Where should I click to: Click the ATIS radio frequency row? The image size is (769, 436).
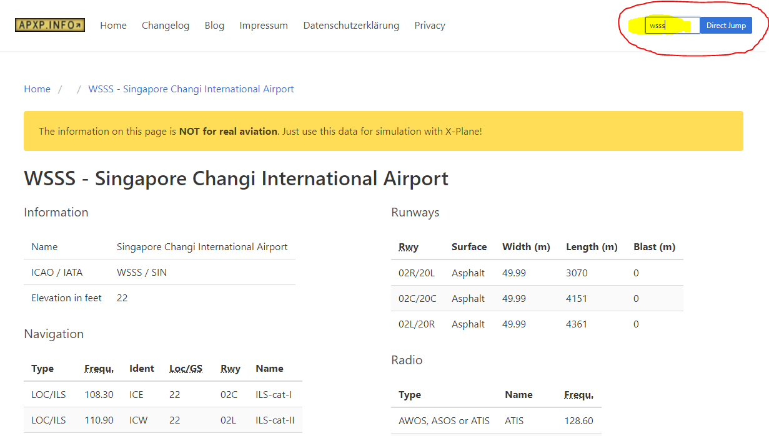[x=496, y=420]
